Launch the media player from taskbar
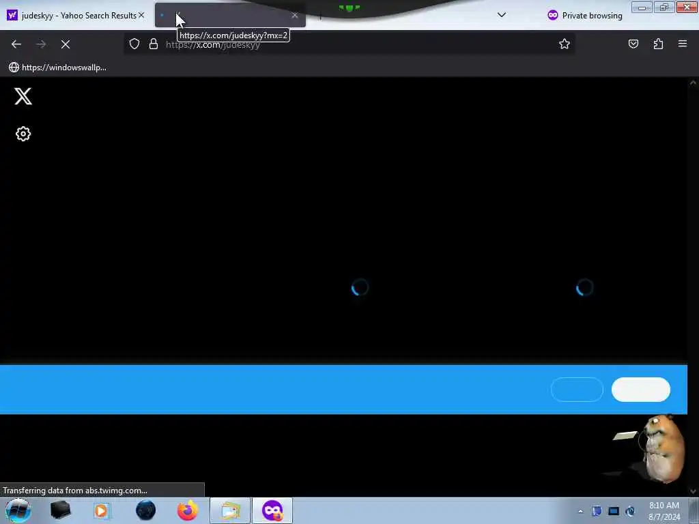 pos(101,510)
